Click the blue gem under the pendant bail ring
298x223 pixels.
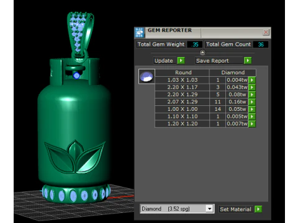76,76
